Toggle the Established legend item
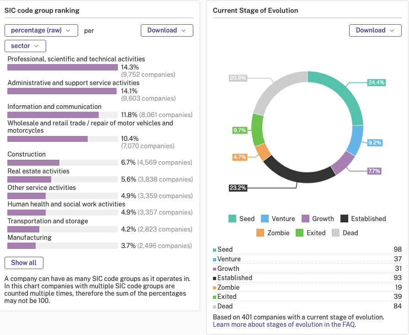 pyautogui.click(x=363, y=218)
